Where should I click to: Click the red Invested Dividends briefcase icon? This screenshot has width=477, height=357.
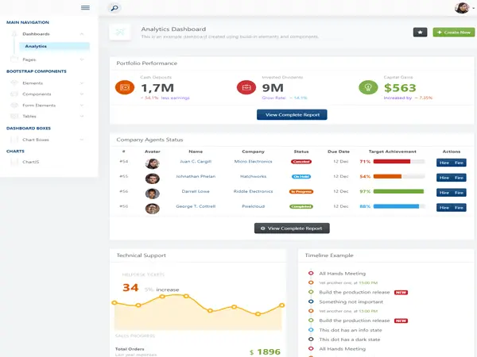(x=246, y=87)
